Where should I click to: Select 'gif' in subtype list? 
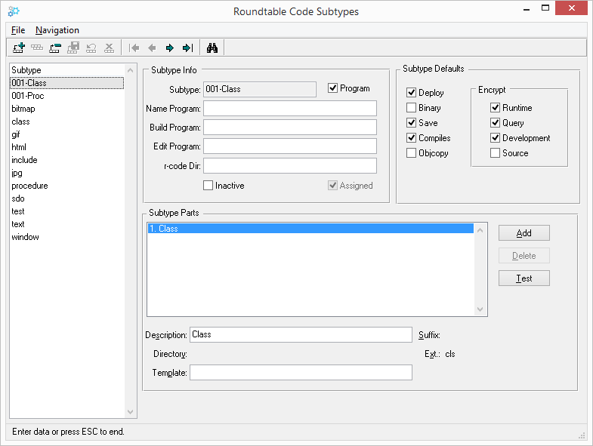coord(66,134)
